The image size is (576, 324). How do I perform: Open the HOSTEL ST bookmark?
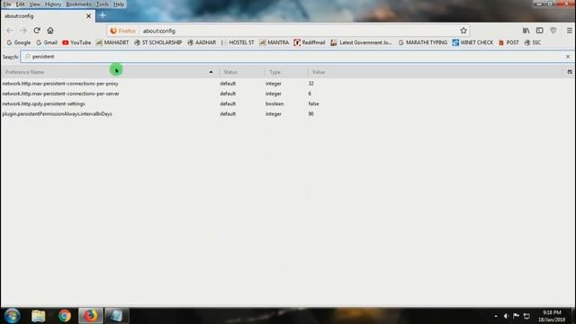click(x=238, y=42)
